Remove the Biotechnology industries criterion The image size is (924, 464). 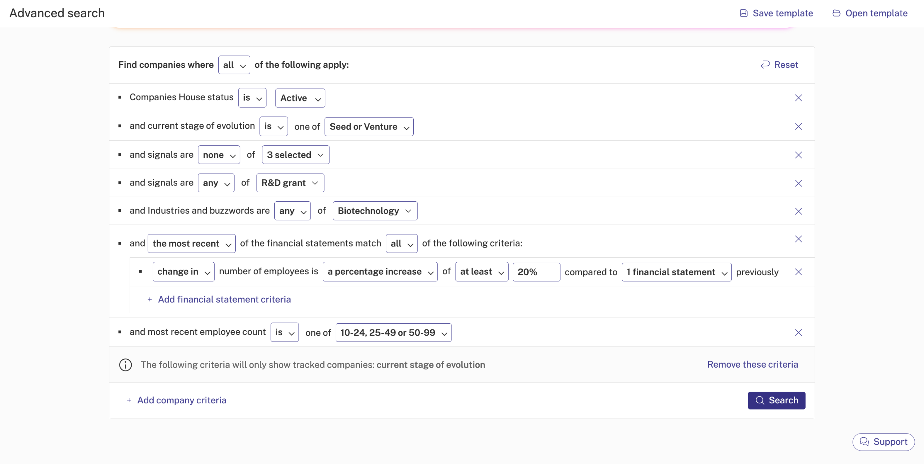coord(798,211)
